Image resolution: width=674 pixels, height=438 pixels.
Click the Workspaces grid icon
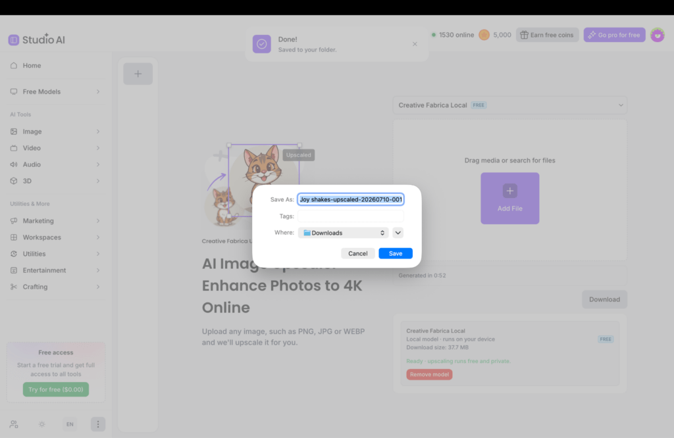coord(14,237)
